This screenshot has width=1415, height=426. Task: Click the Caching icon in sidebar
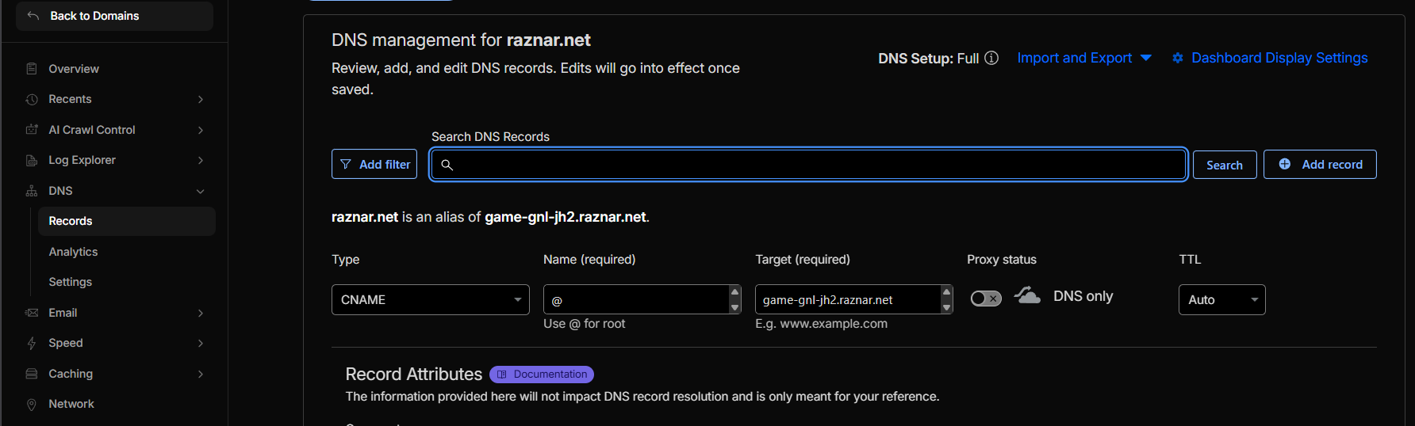32,374
